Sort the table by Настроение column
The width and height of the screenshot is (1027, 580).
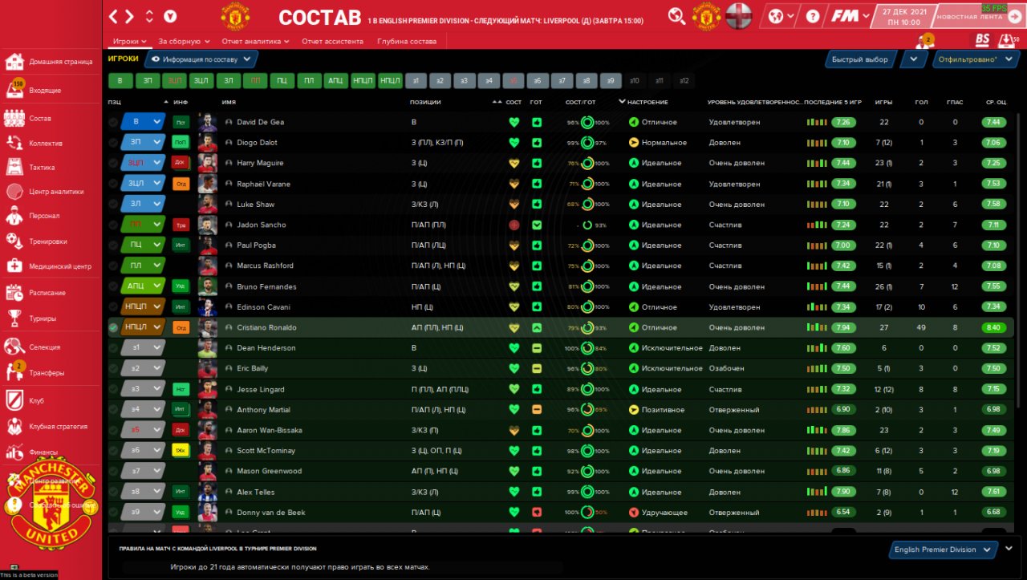[x=647, y=102]
